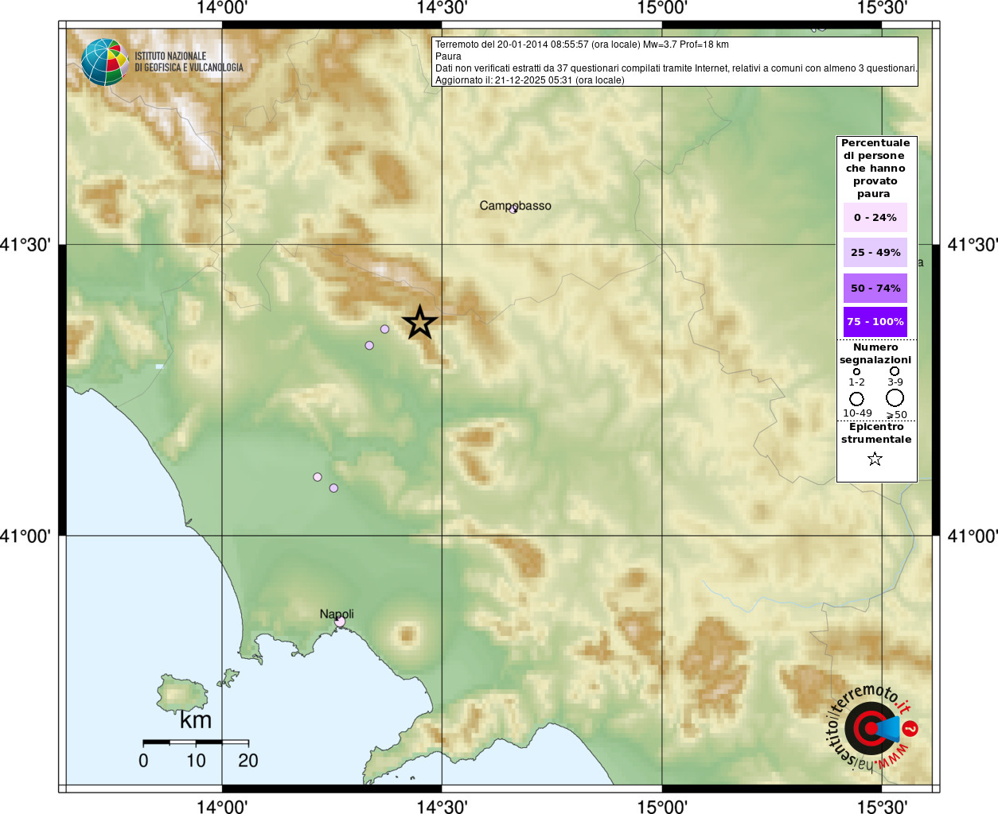Click the 'km' scale label
998x814 pixels.
point(196,720)
